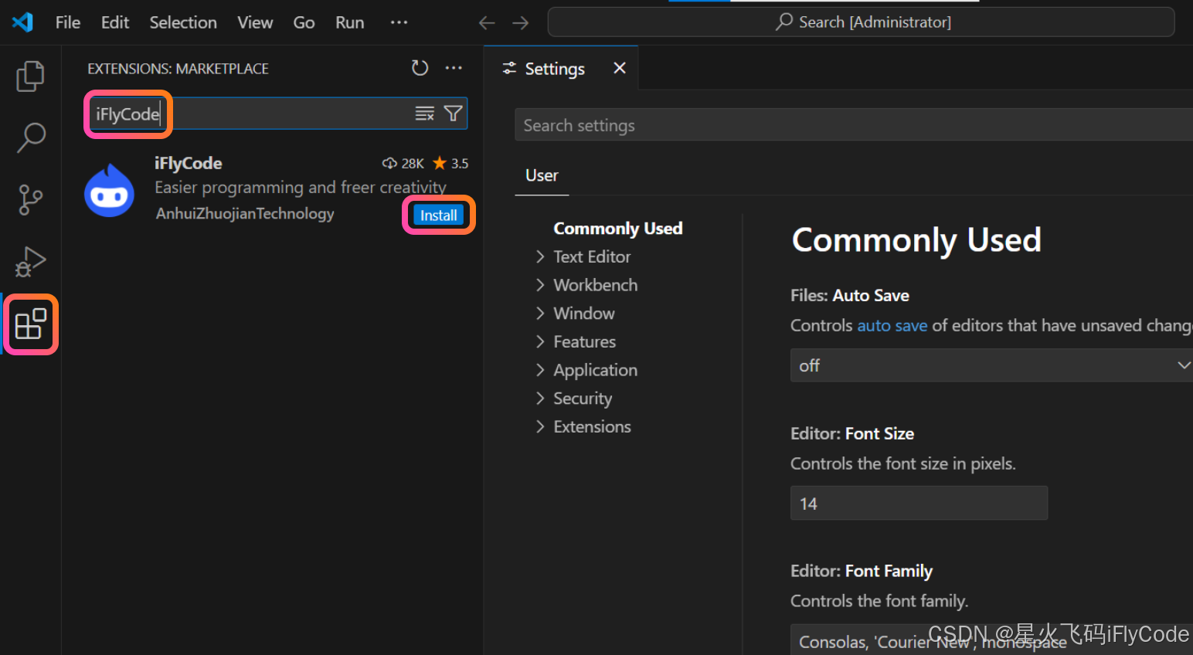Expand the Security settings group
This screenshot has height=655, width=1193.
click(x=582, y=399)
